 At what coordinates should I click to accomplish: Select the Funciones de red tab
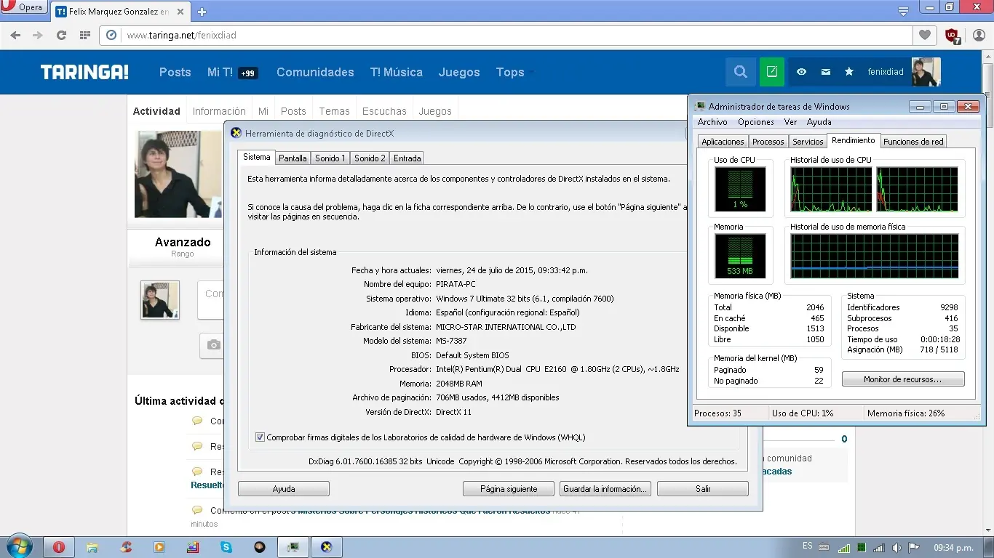coord(913,142)
